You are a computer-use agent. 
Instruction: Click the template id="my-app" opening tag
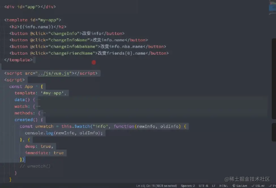tap(33, 20)
